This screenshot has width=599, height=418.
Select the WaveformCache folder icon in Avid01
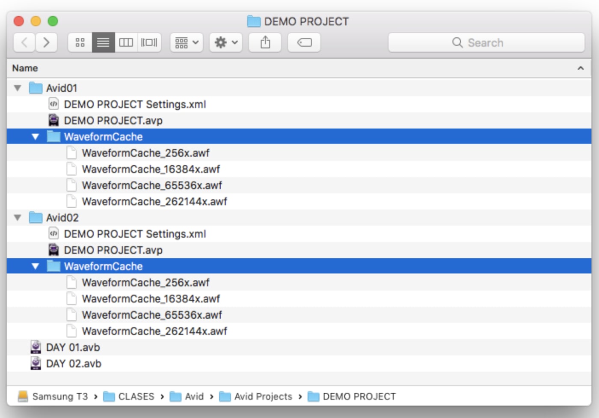[x=53, y=137]
